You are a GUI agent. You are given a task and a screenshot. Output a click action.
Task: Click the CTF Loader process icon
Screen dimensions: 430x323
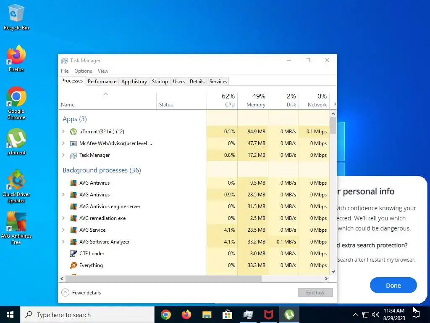[x=73, y=254]
